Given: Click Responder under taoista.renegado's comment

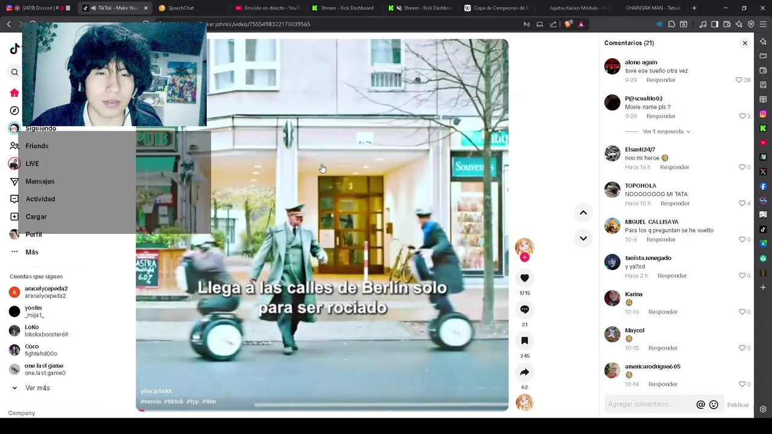Looking at the screenshot, I should (672, 276).
